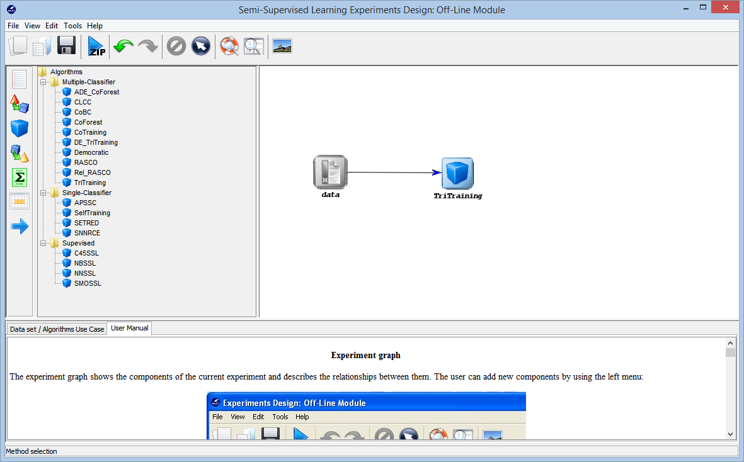Select APSSC algorithm in the tree
The image size is (744, 462).
pyautogui.click(x=85, y=203)
